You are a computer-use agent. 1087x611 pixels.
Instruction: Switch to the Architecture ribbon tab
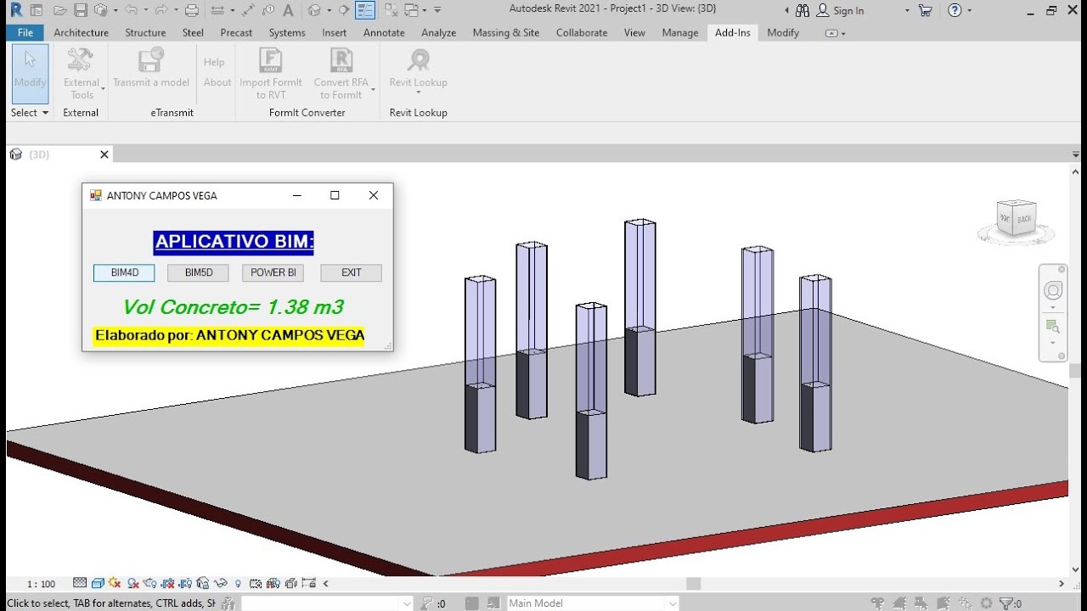tap(81, 32)
